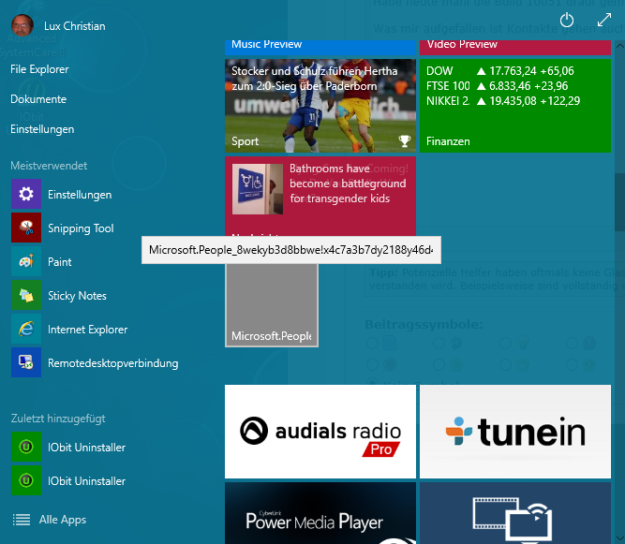The height and width of the screenshot is (544, 625).
Task: Launch Snipping Tool icon
Action: (26, 228)
